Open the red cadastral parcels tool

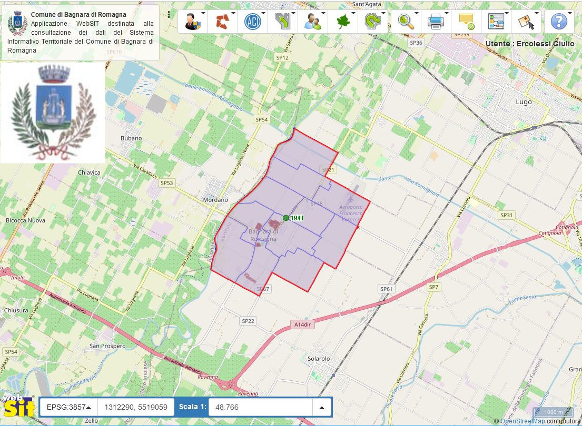click(223, 21)
